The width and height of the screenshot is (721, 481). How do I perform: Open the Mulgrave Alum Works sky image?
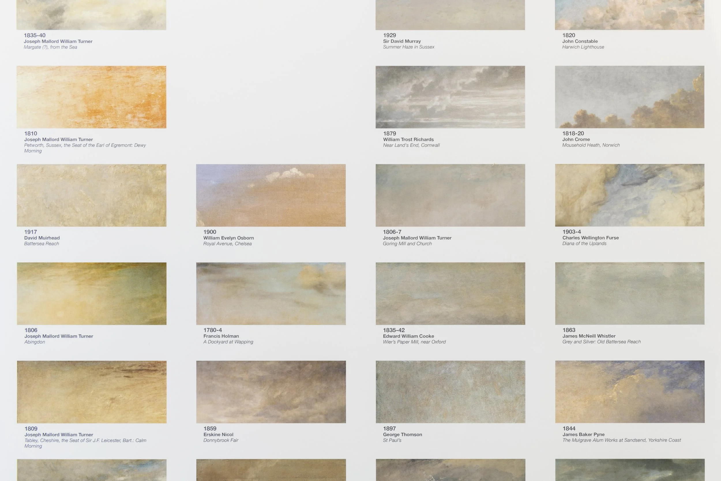pyautogui.click(x=630, y=392)
